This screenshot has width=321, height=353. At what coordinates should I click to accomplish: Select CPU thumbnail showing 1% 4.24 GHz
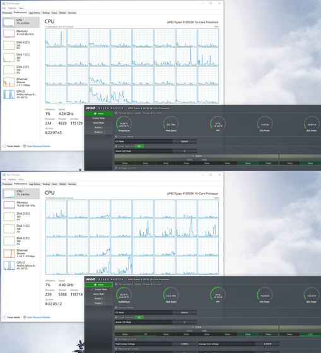21,22
